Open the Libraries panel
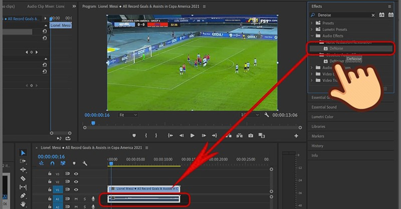 click(x=318, y=126)
